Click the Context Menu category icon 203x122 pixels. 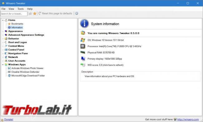(x=6, y=46)
